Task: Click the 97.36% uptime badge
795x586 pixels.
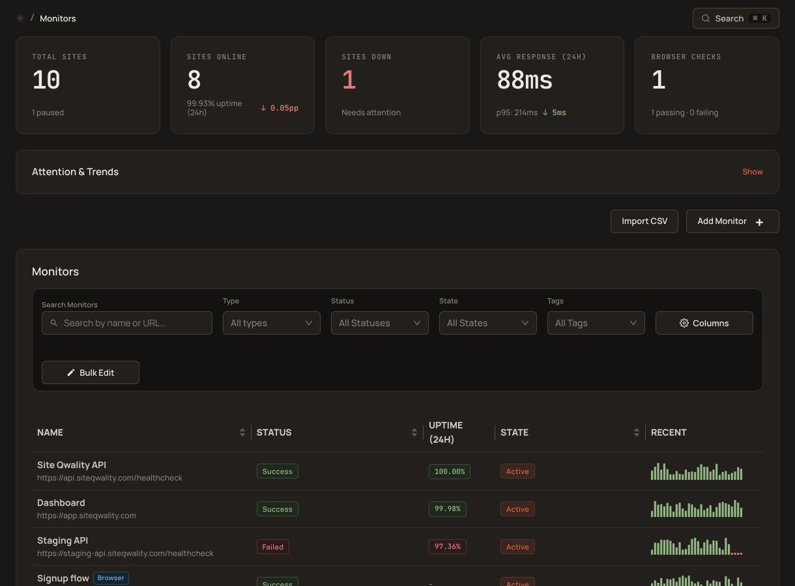Action: 448,547
